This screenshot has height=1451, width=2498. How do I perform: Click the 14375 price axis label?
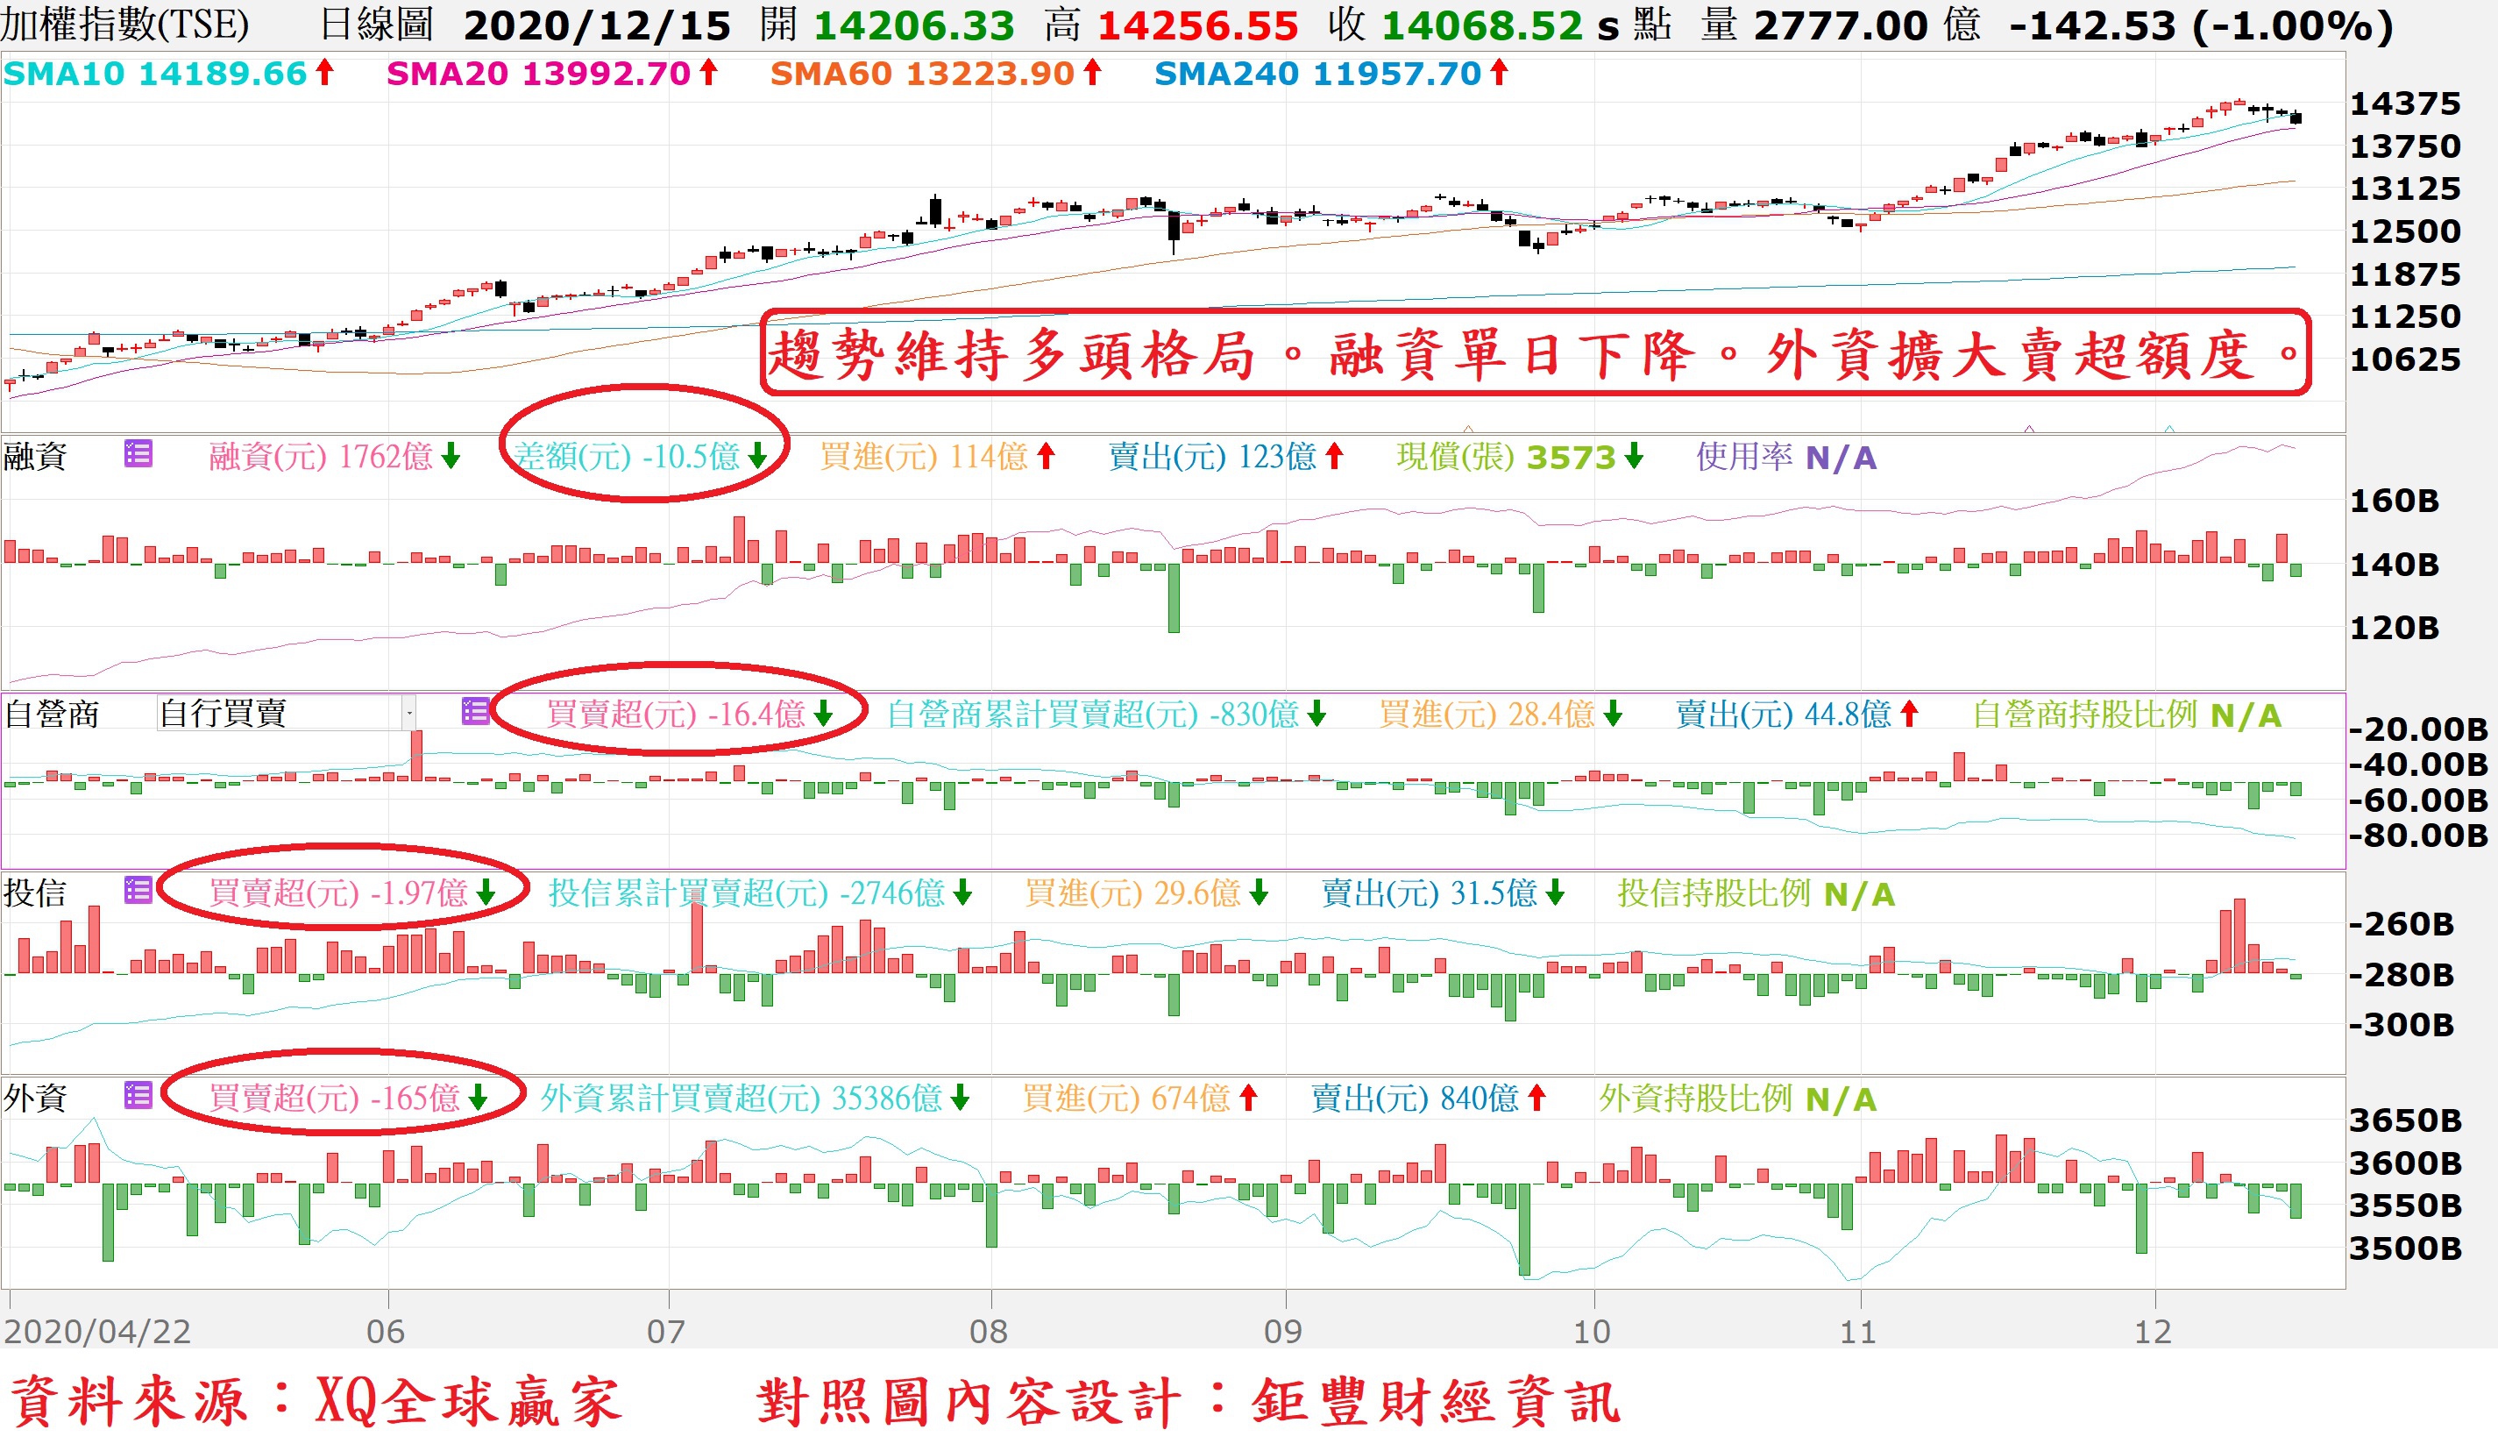pos(2406,103)
